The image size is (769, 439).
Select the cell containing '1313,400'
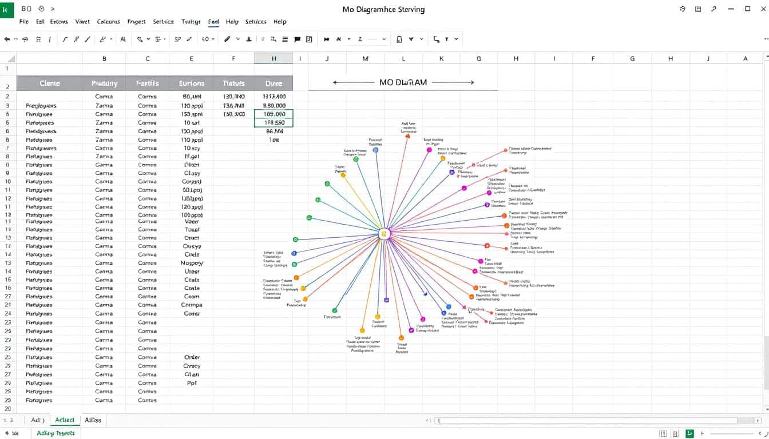273,97
